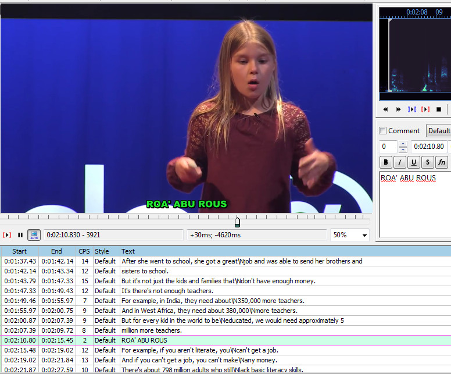The height and width of the screenshot is (374, 451).
Task: Enable the Comment checkbox
Action: [382, 131]
